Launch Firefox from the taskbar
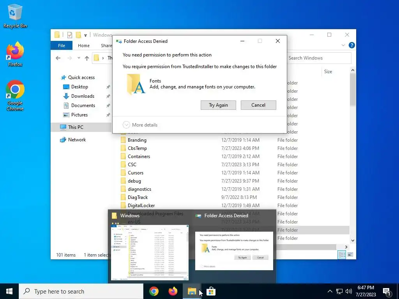Screen dimensions: 399x299 (173, 291)
